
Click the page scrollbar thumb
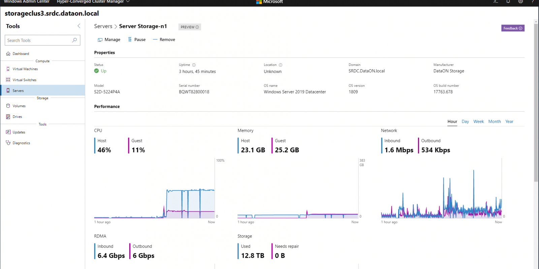[x=536, y=103]
